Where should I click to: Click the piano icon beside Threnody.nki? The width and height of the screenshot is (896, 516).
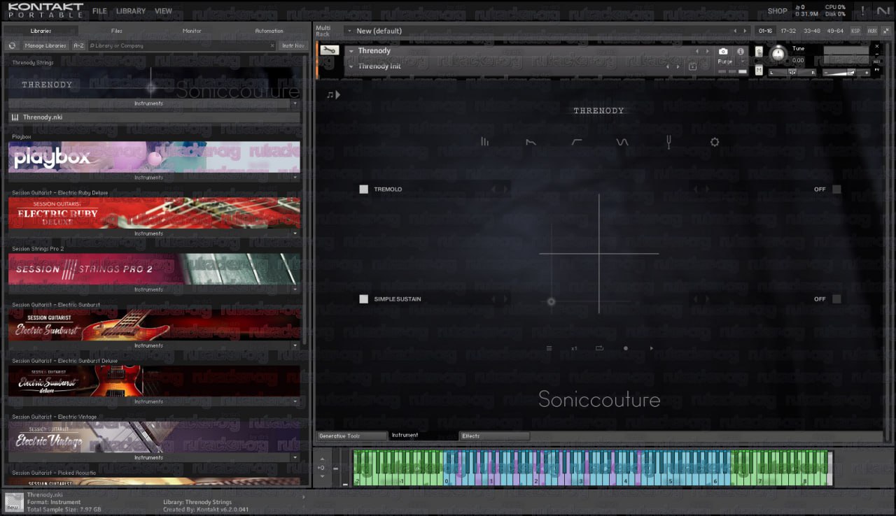pos(15,117)
